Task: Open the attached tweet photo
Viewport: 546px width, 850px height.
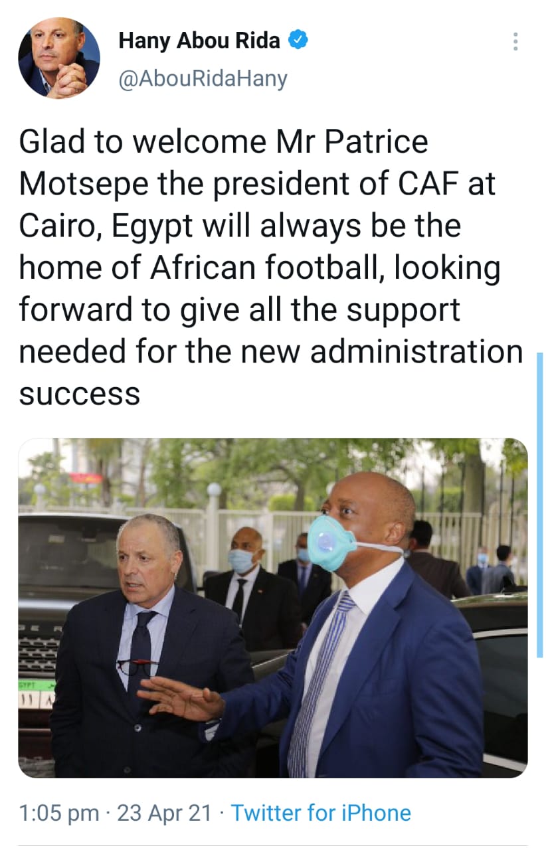Action: click(x=272, y=608)
